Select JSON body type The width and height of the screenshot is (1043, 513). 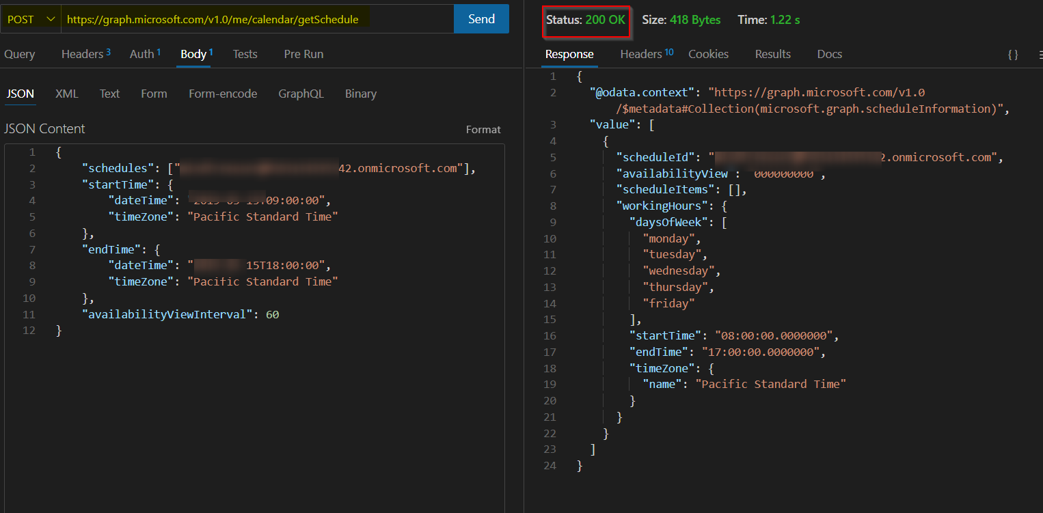tap(21, 94)
